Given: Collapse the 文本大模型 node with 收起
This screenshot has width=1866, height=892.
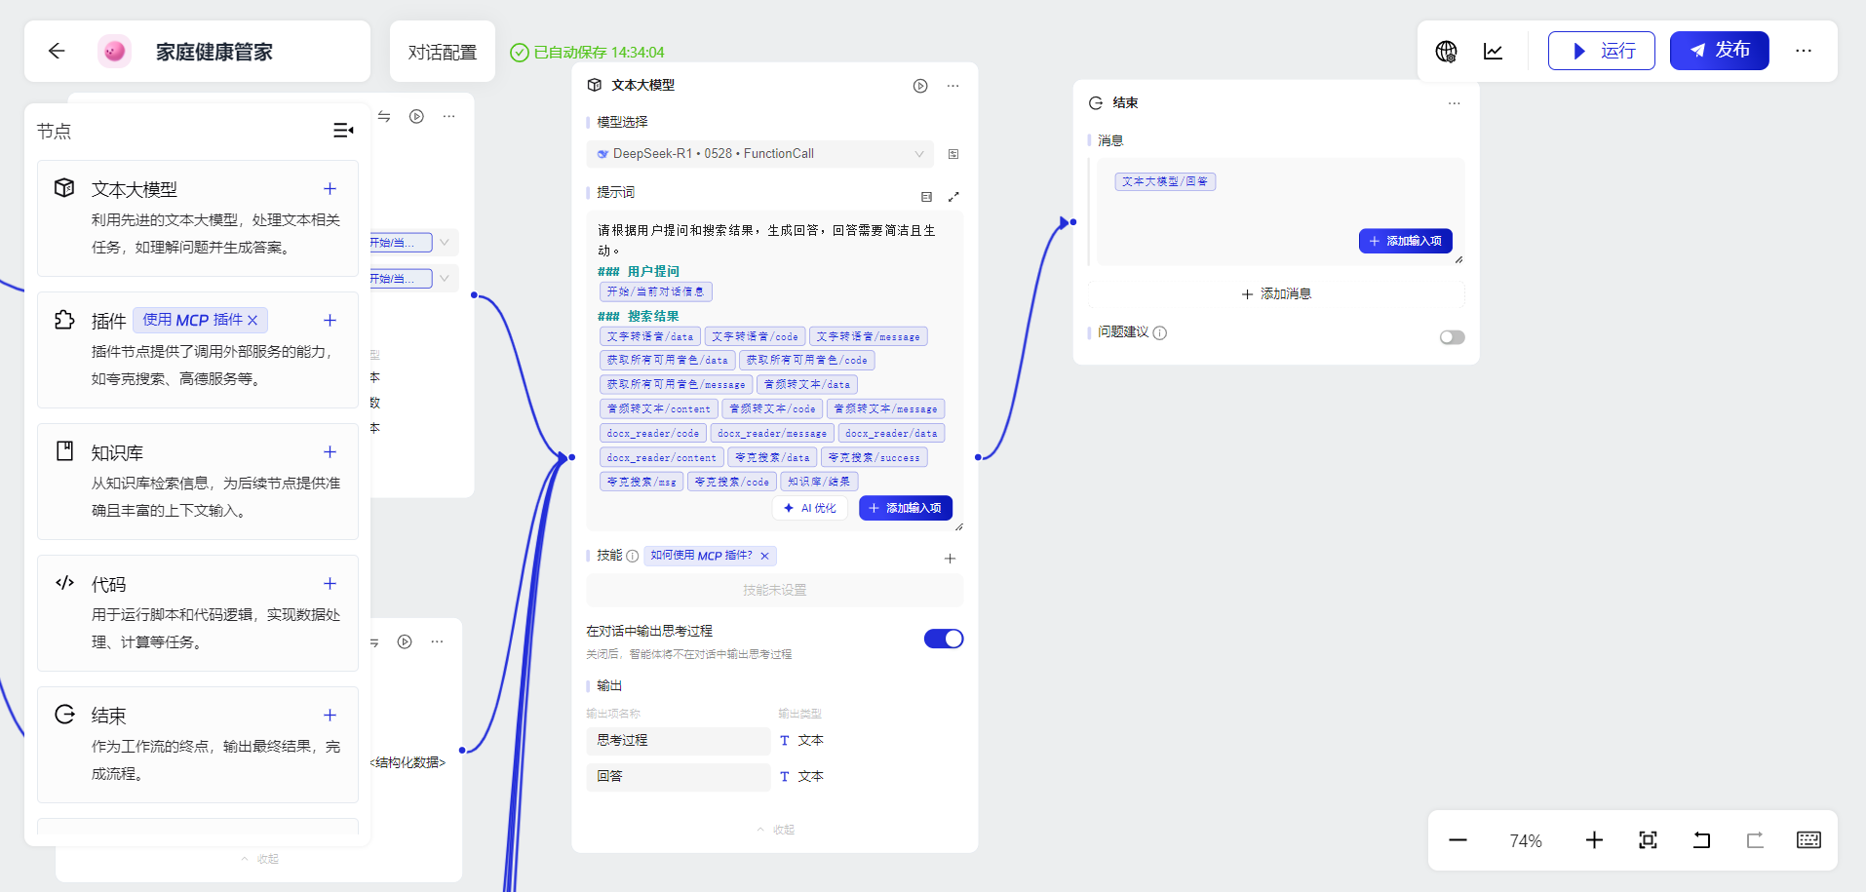Looking at the screenshot, I should [x=776, y=830].
